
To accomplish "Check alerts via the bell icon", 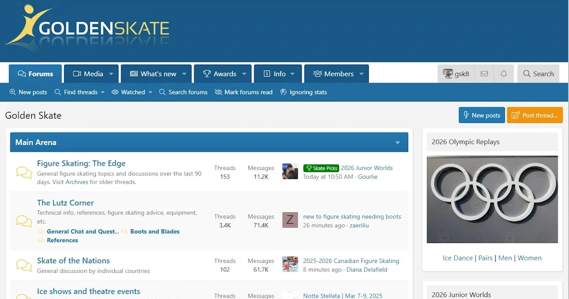I will 504,74.
